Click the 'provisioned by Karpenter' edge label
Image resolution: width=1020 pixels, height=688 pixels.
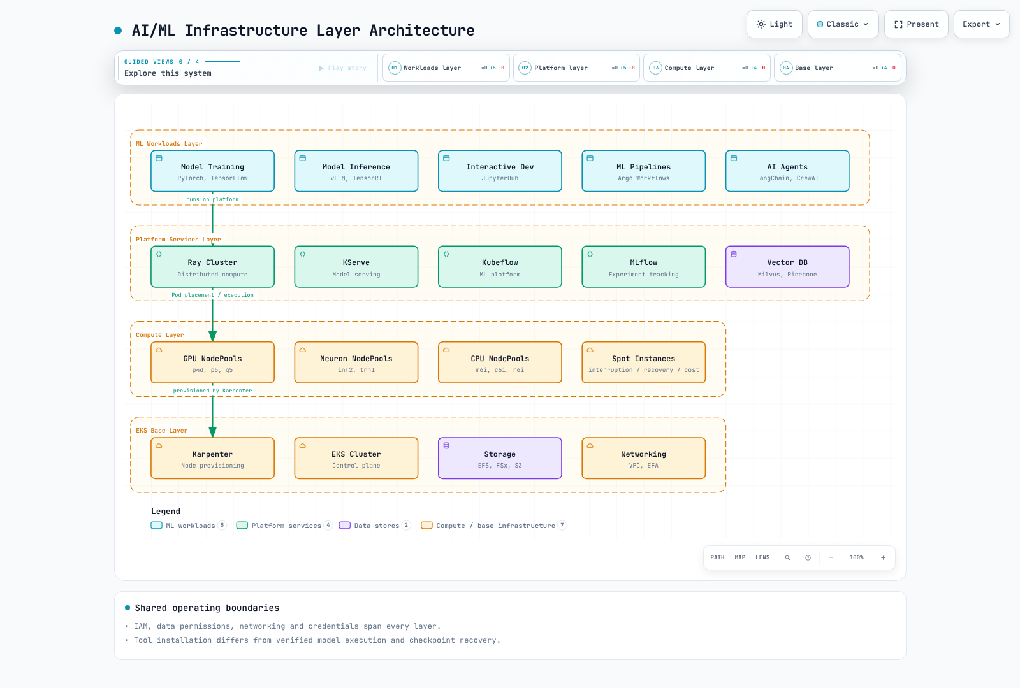point(212,391)
